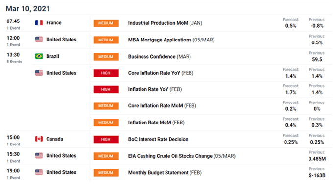Expand the 13:30 group with 5 Events
This screenshot has width=333, height=185.
pyautogui.click(x=14, y=58)
